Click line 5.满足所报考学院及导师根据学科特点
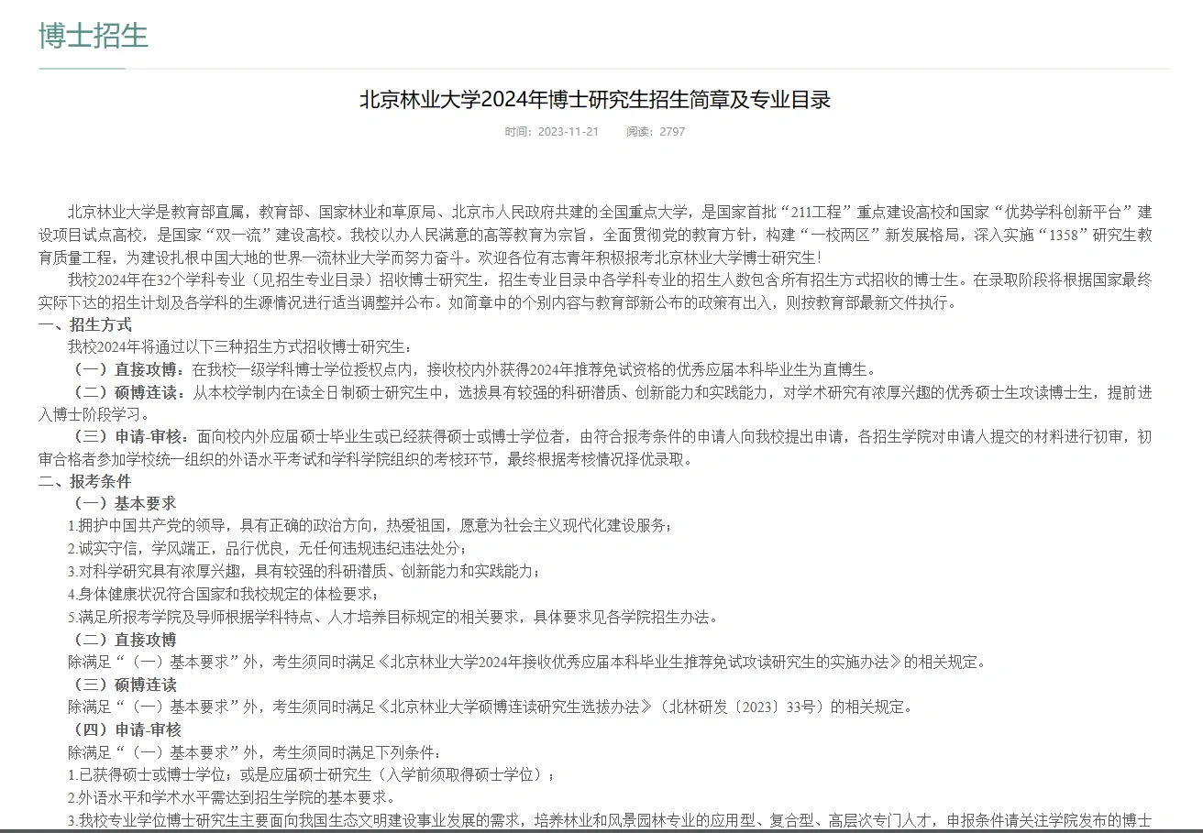The height and width of the screenshot is (833, 1203). pyautogui.click(x=393, y=617)
